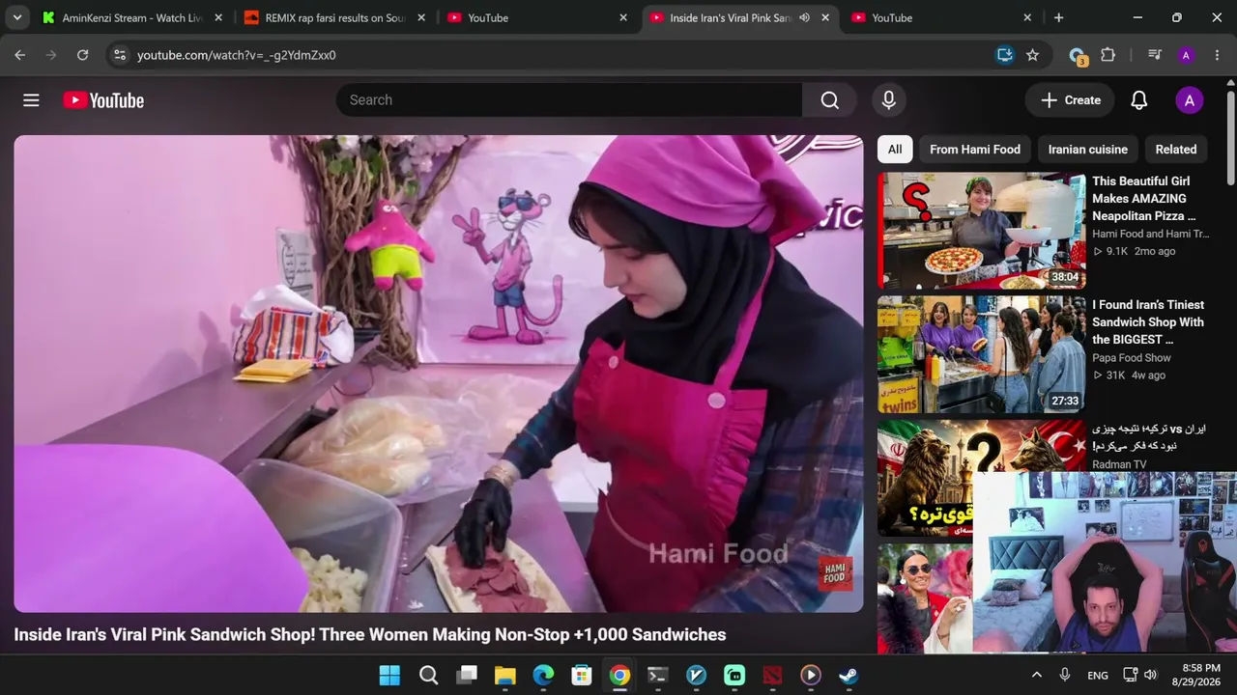The width and height of the screenshot is (1237, 695).
Task: Close the Inside Iran's Viral Pink Sandwich tab
Action: pyautogui.click(x=825, y=17)
